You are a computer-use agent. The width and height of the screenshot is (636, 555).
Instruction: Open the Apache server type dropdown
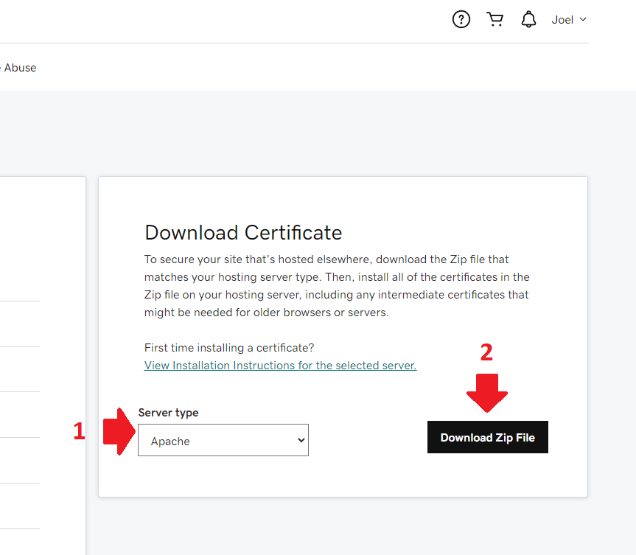coord(223,440)
